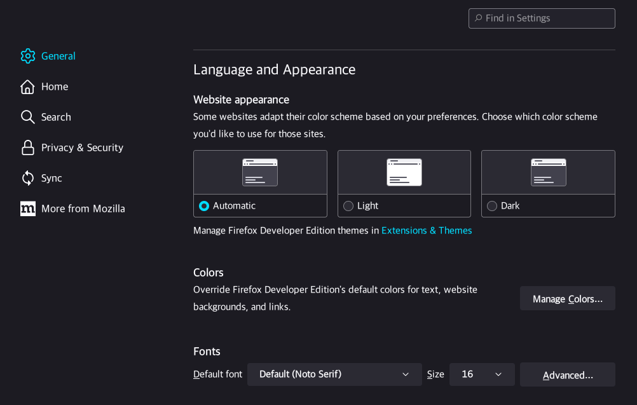The height and width of the screenshot is (405, 637).
Task: Click the Search magnifier icon in sidebar
Action: [27, 117]
